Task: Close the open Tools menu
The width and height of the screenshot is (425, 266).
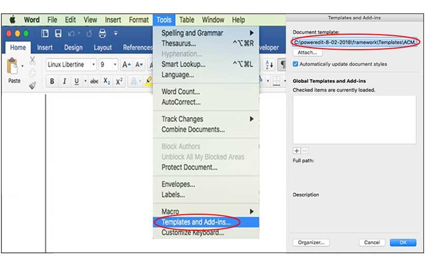Action: [x=164, y=20]
